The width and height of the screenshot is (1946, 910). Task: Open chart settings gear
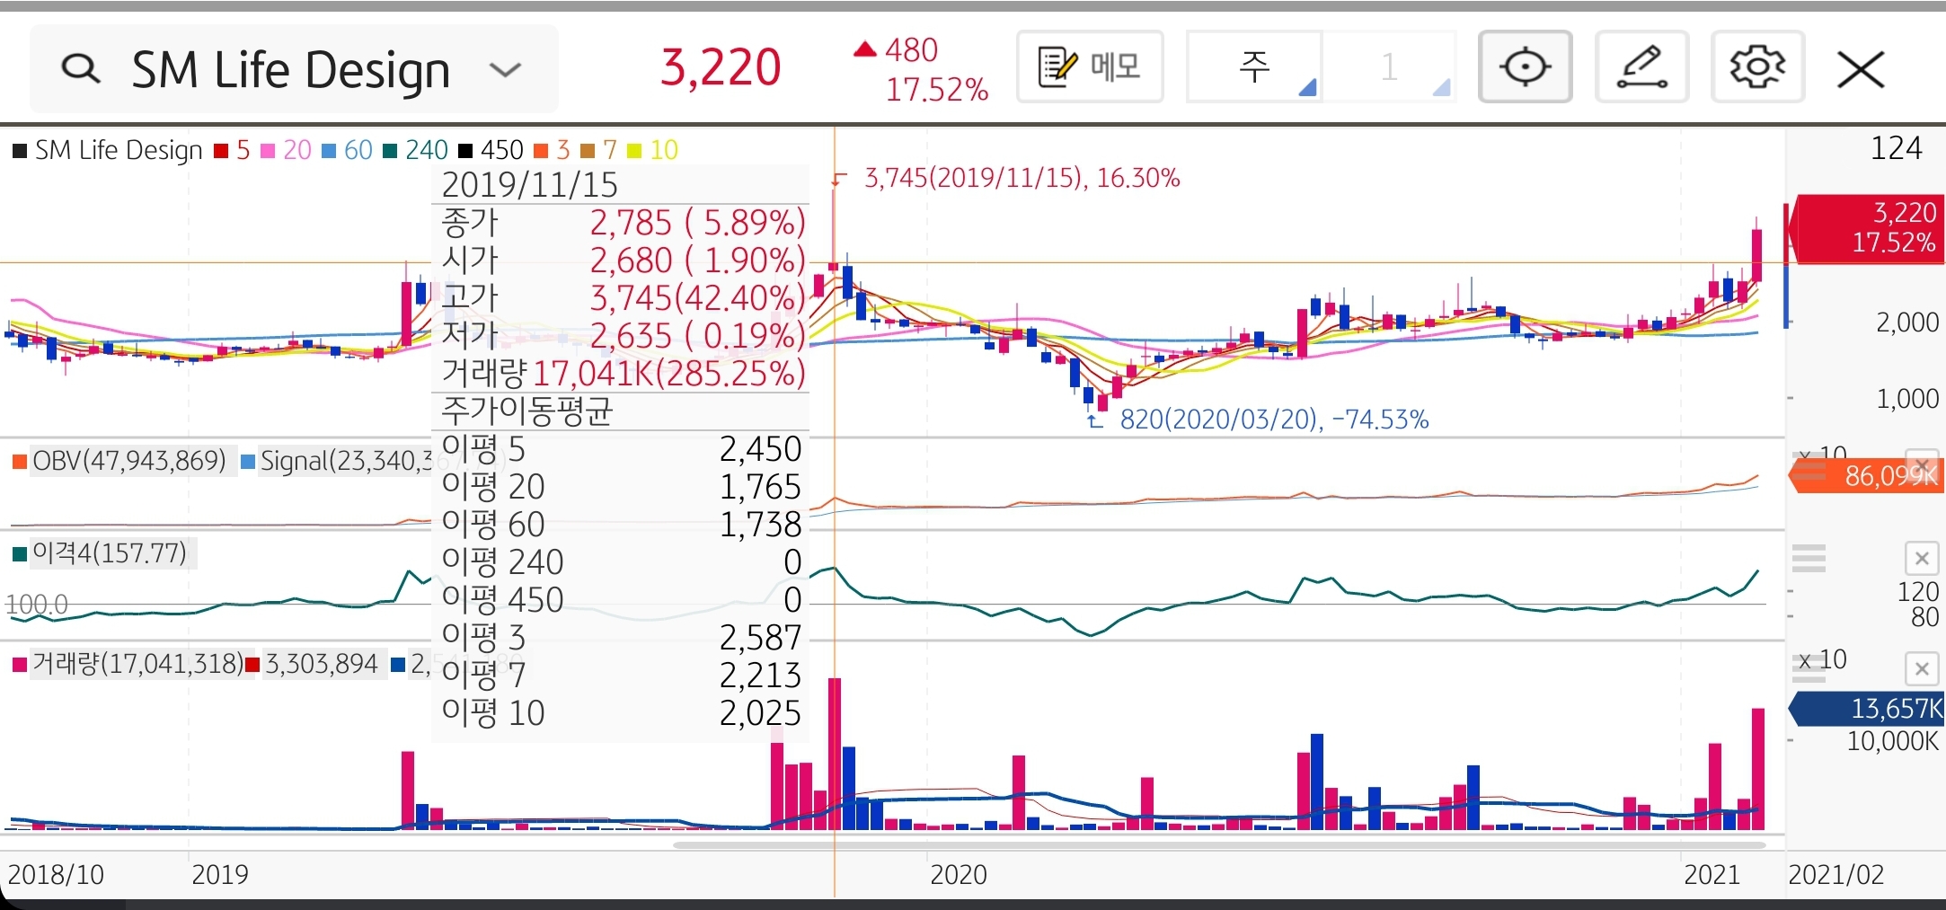click(1757, 66)
